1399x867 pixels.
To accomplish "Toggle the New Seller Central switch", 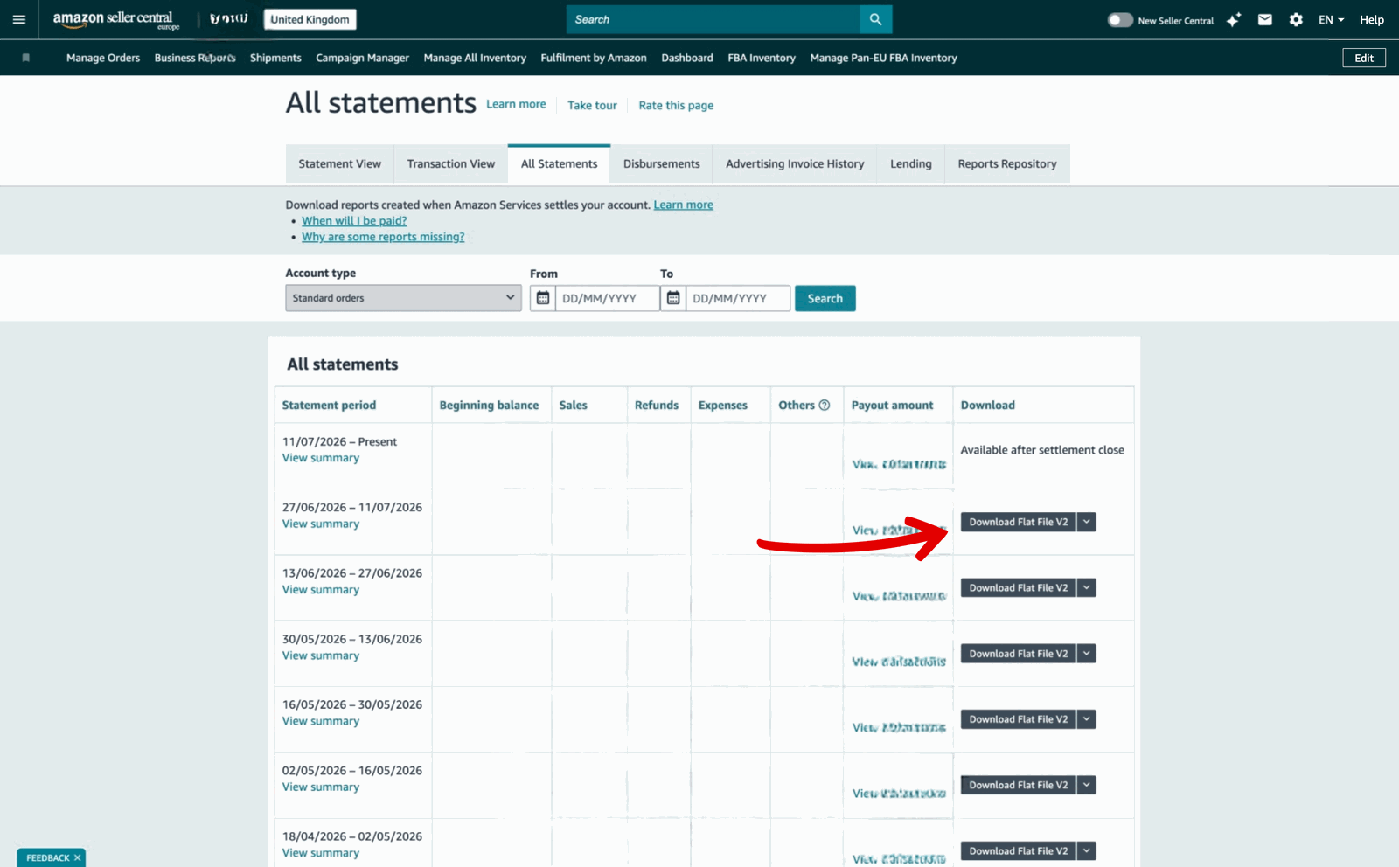I will click(1119, 20).
